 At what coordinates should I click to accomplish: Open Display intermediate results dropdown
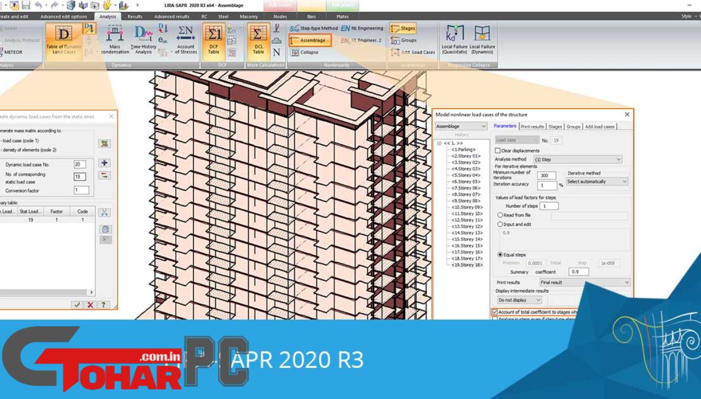point(519,300)
